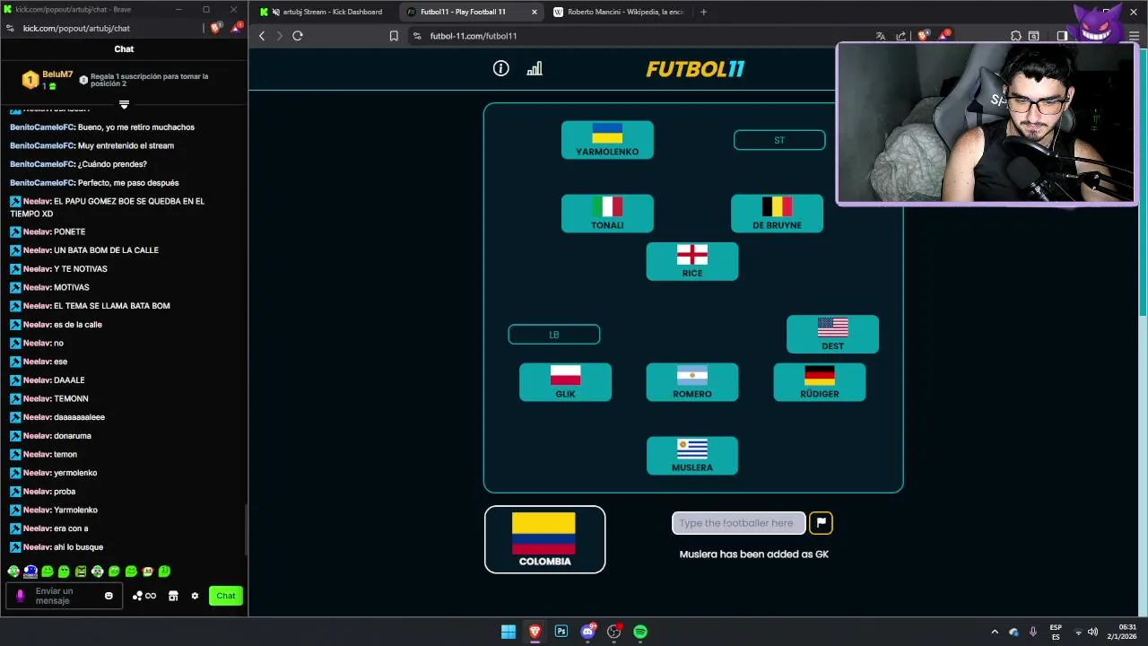Click the Colombia country flag card
The image size is (1148, 646).
click(544, 539)
